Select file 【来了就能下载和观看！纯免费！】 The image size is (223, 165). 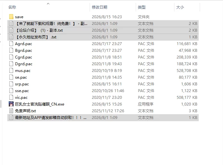coord(51,24)
